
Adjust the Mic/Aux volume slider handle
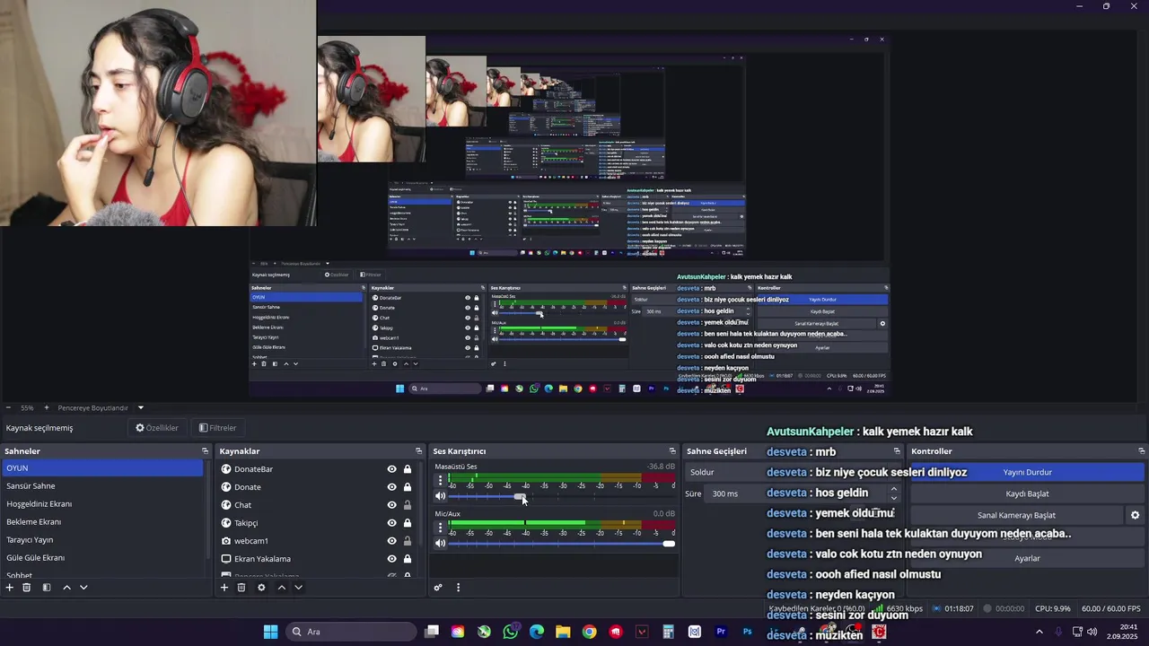pos(669,544)
